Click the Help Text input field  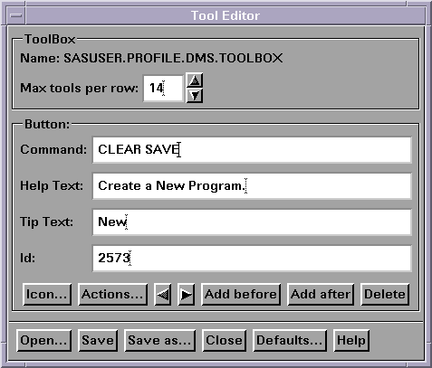(252, 186)
